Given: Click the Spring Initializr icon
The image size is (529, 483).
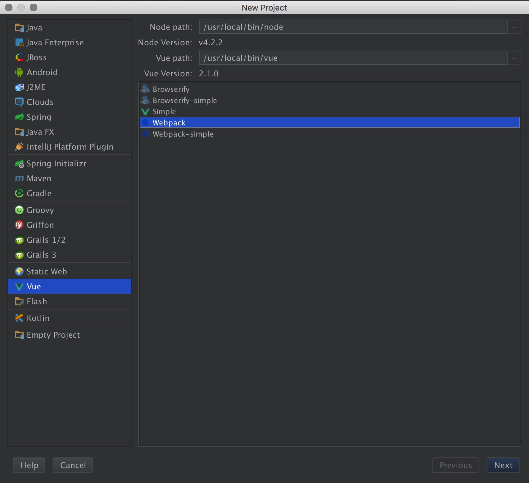Looking at the screenshot, I should click(x=19, y=164).
